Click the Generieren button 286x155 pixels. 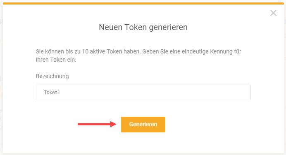[x=143, y=125]
